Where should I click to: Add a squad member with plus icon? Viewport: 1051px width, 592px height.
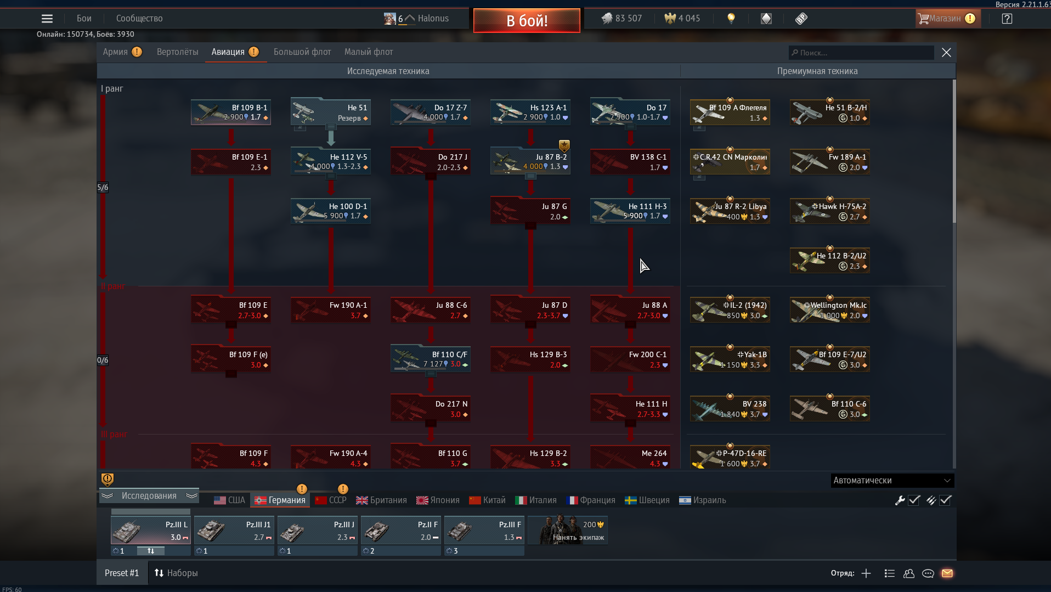click(866, 573)
